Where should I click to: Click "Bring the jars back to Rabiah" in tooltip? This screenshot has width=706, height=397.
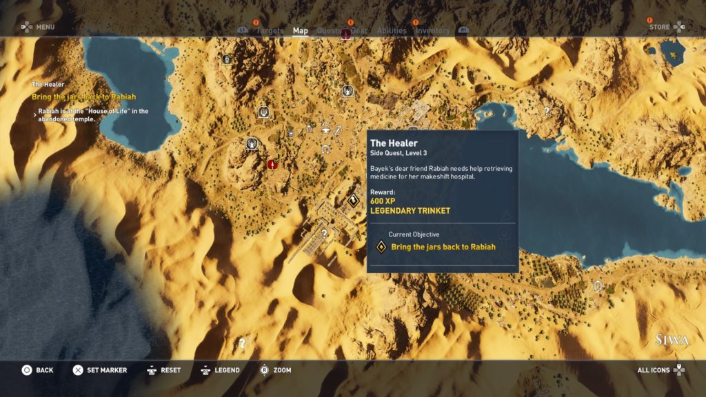click(x=443, y=247)
